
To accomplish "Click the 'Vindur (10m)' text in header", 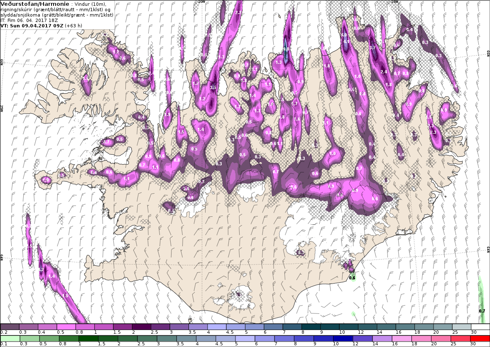I will (91, 5).
